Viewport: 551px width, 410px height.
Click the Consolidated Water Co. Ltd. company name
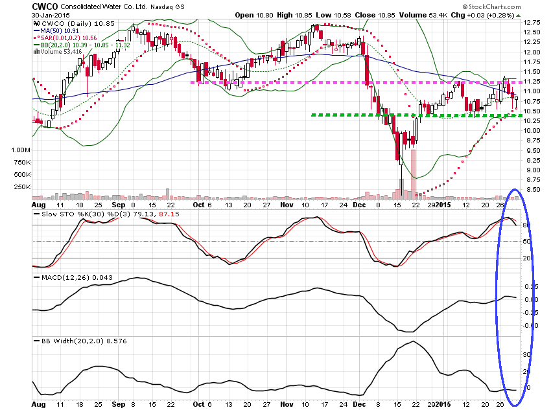(104, 6)
